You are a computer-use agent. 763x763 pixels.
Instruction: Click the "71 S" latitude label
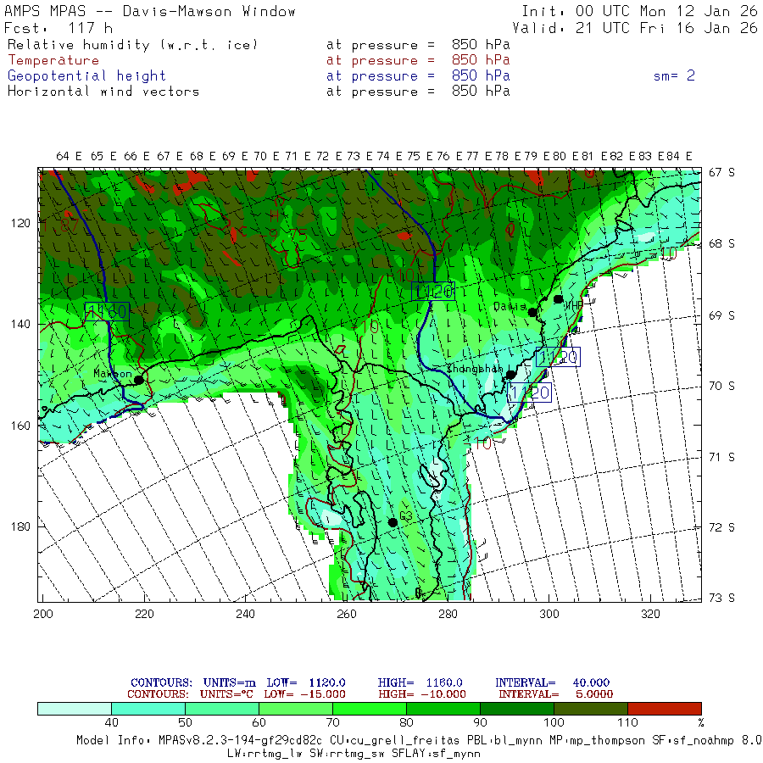tap(722, 458)
